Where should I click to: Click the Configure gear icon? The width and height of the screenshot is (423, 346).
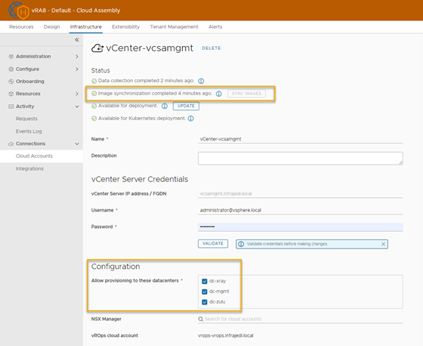(11, 69)
